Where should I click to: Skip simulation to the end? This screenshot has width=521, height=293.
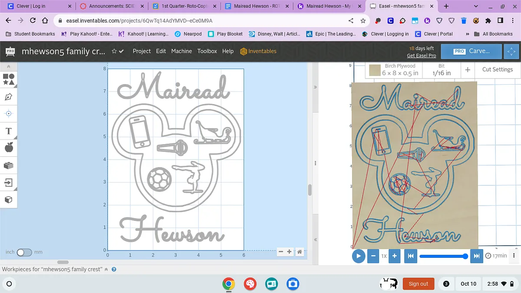[476, 256]
